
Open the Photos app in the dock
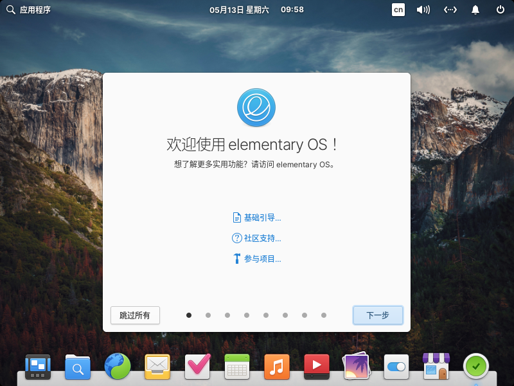tap(357, 366)
